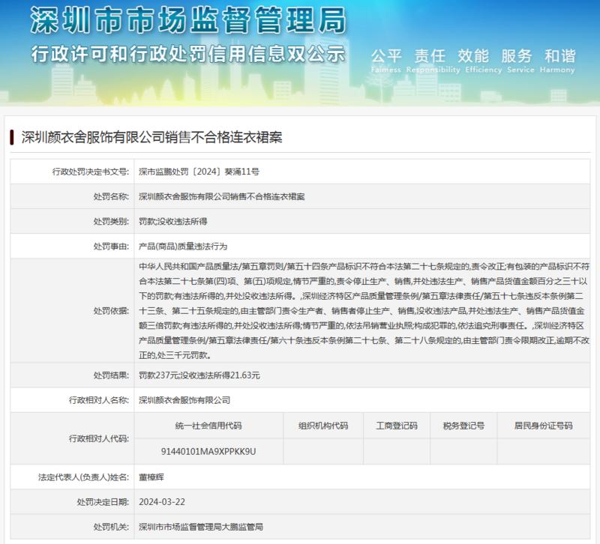This screenshot has width=600, height=544.
Task: Click the legal representative's name value
Action: coord(151,477)
